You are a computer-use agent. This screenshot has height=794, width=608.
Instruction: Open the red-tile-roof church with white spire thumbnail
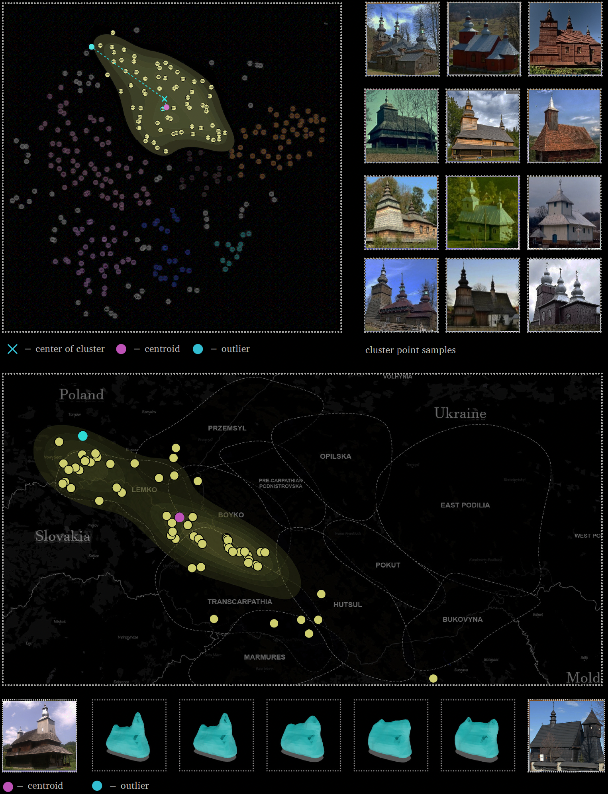pos(564,126)
